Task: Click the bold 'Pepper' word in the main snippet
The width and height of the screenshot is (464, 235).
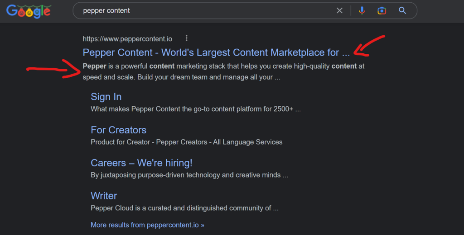Action: coord(94,66)
